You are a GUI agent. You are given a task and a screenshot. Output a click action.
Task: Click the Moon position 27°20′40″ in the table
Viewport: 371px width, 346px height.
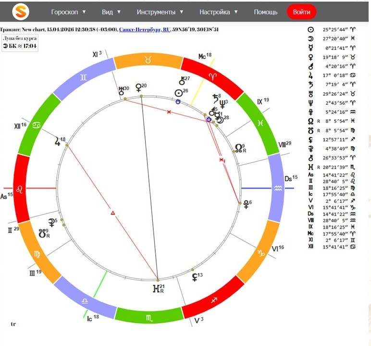[335, 38]
